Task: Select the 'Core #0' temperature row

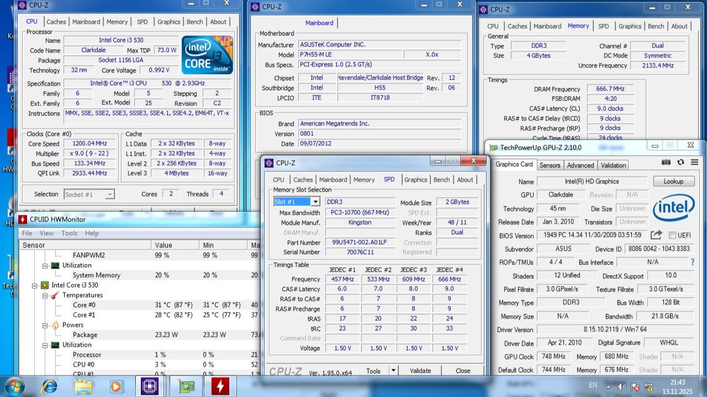Action: 138,305
